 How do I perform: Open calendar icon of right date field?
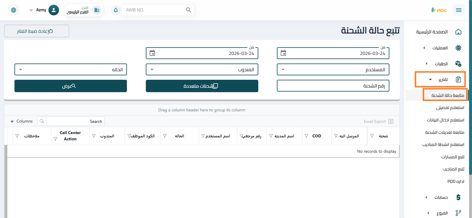point(283,53)
